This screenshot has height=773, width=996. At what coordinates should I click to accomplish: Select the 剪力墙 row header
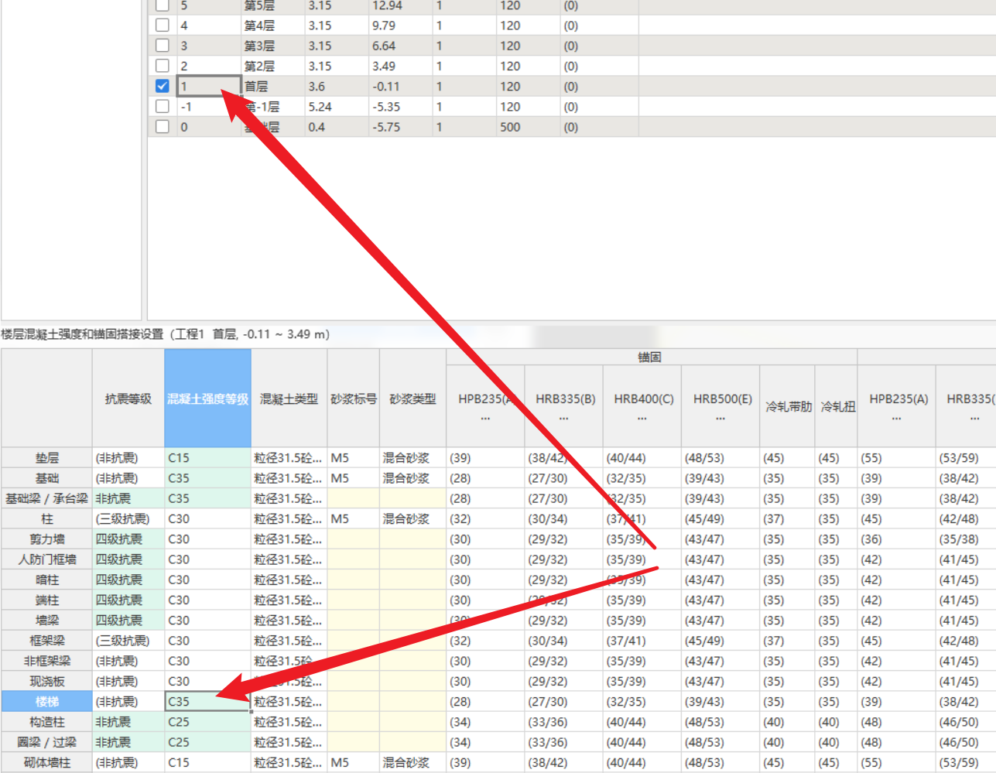tap(47, 539)
